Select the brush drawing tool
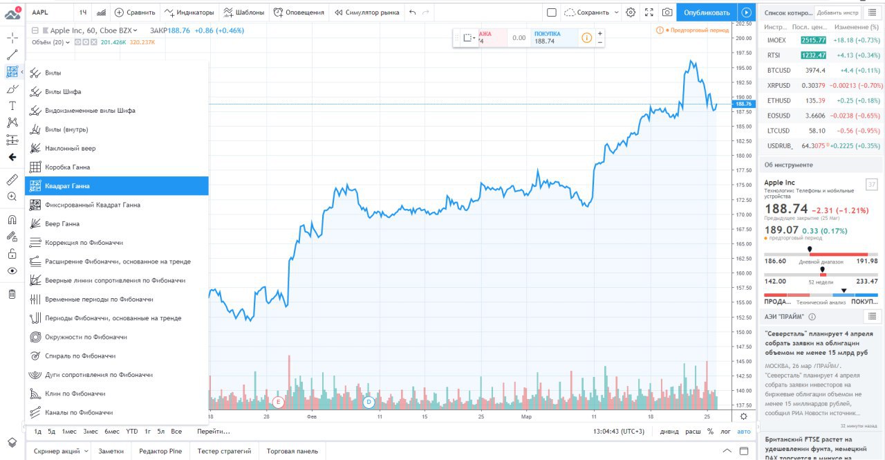 [12, 89]
